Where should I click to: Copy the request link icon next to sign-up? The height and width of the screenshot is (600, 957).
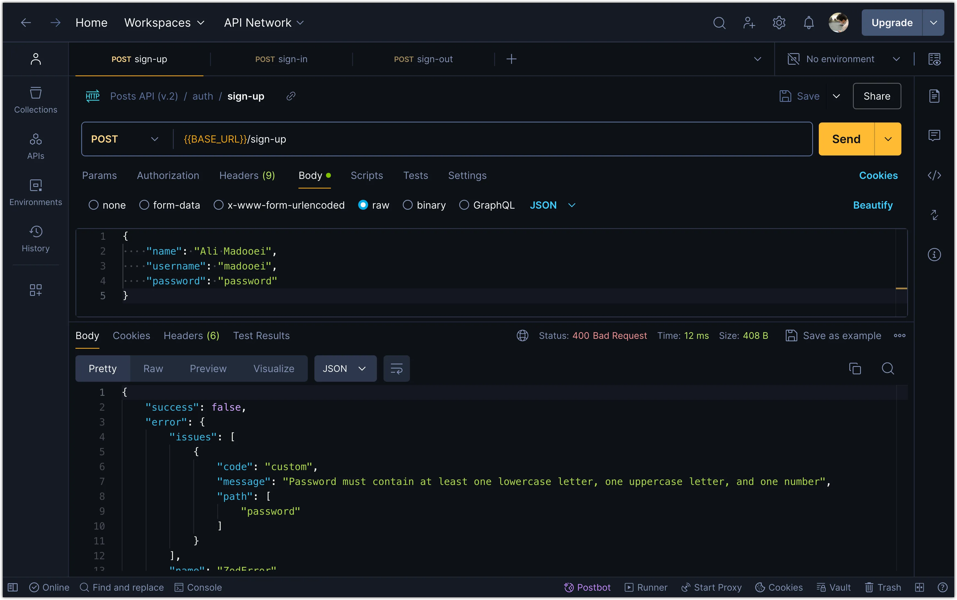pos(291,96)
